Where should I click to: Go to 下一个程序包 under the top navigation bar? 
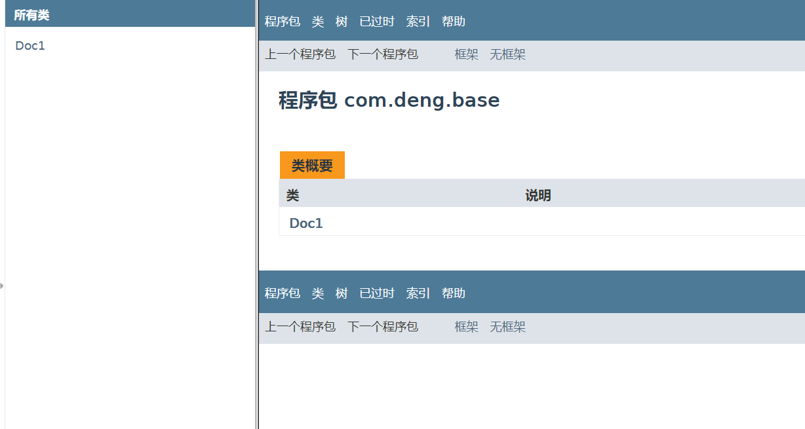(x=383, y=54)
